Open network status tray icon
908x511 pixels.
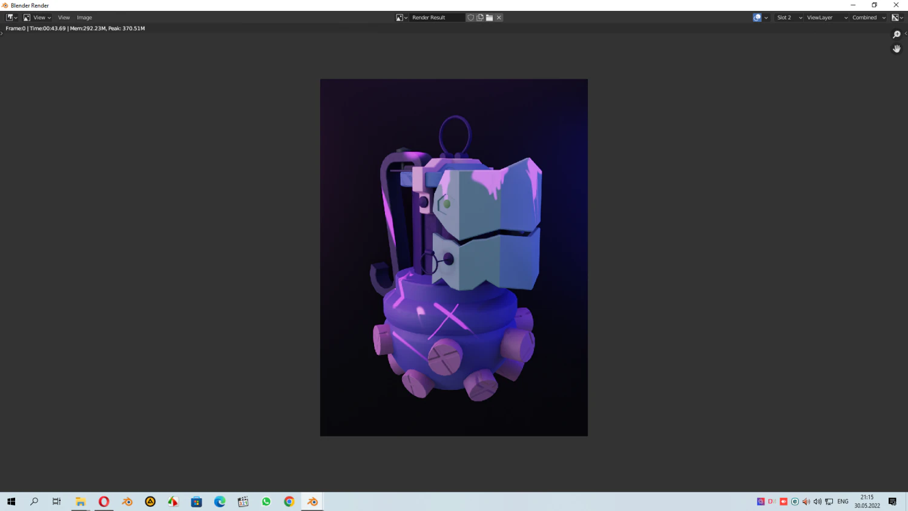coord(829,501)
